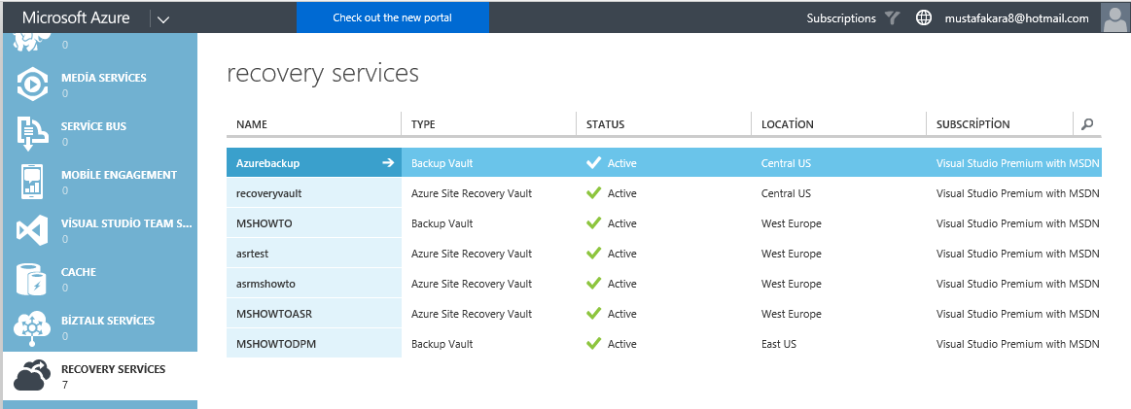This screenshot has height=409, width=1131.
Task: Click the partially visible top sidebar icon
Action: (32, 45)
